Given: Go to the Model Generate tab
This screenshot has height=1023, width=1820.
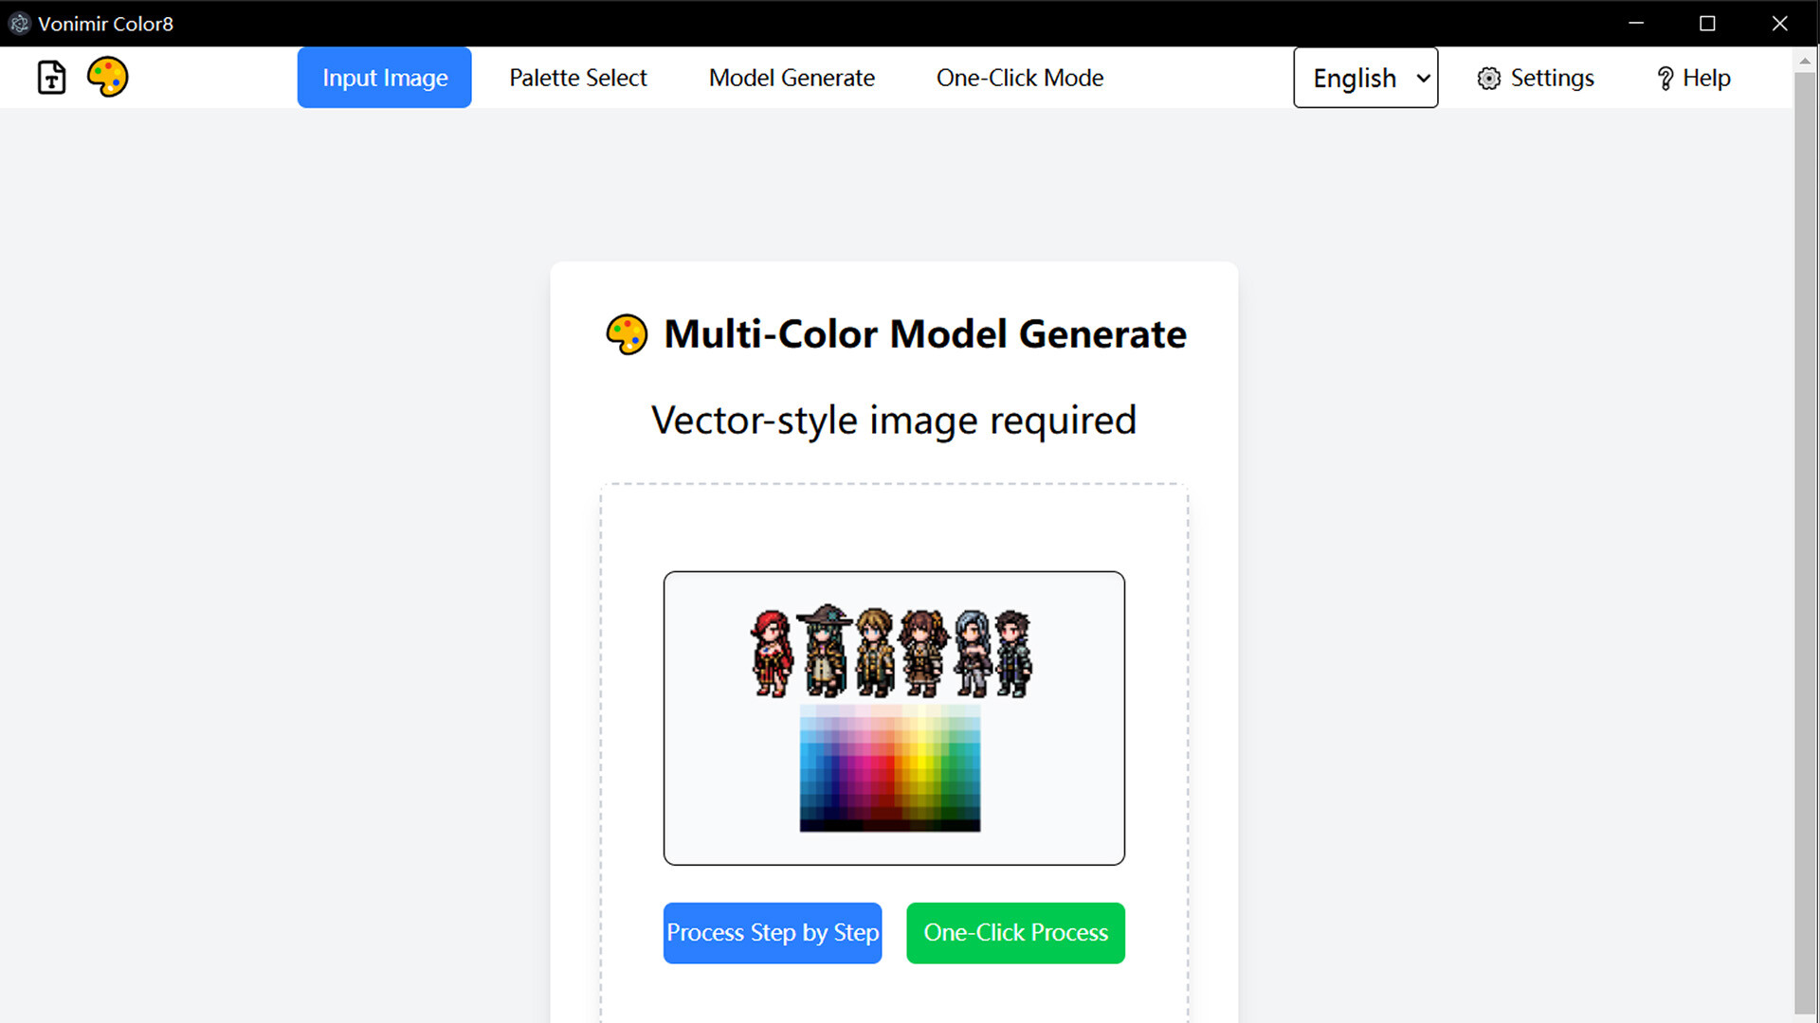Looking at the screenshot, I should pos(792,78).
